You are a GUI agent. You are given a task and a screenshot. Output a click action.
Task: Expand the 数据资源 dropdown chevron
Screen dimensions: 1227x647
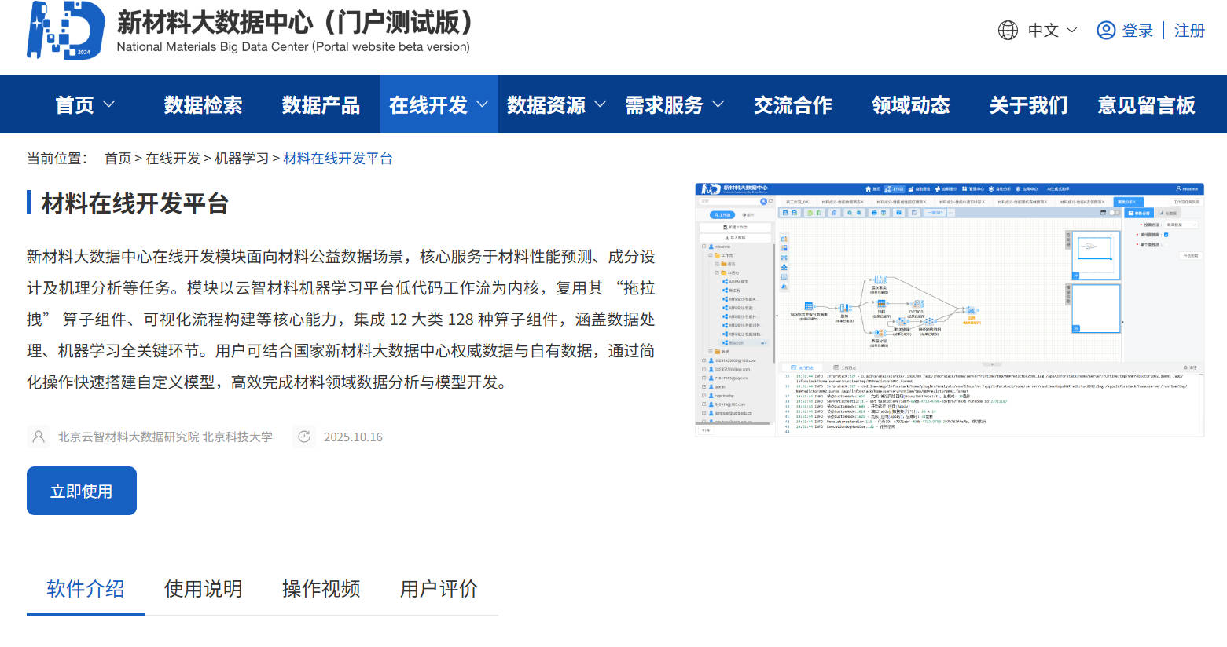point(601,104)
